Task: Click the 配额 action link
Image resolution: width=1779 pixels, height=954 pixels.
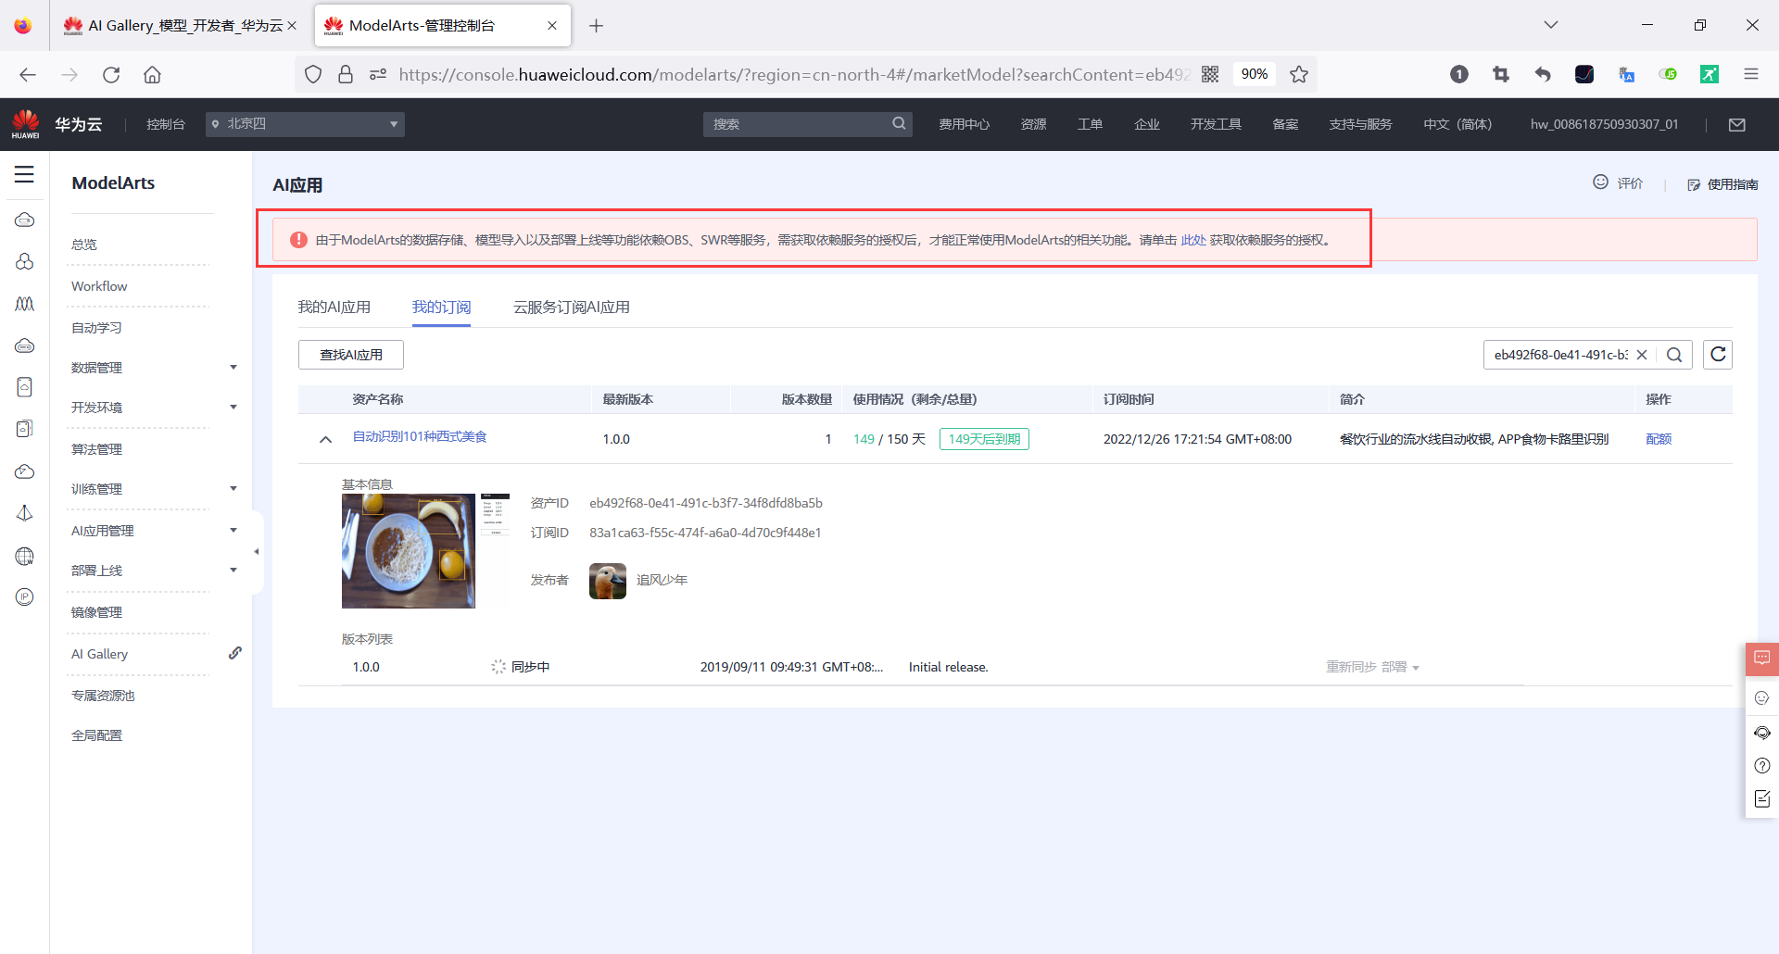Action: (x=1659, y=439)
